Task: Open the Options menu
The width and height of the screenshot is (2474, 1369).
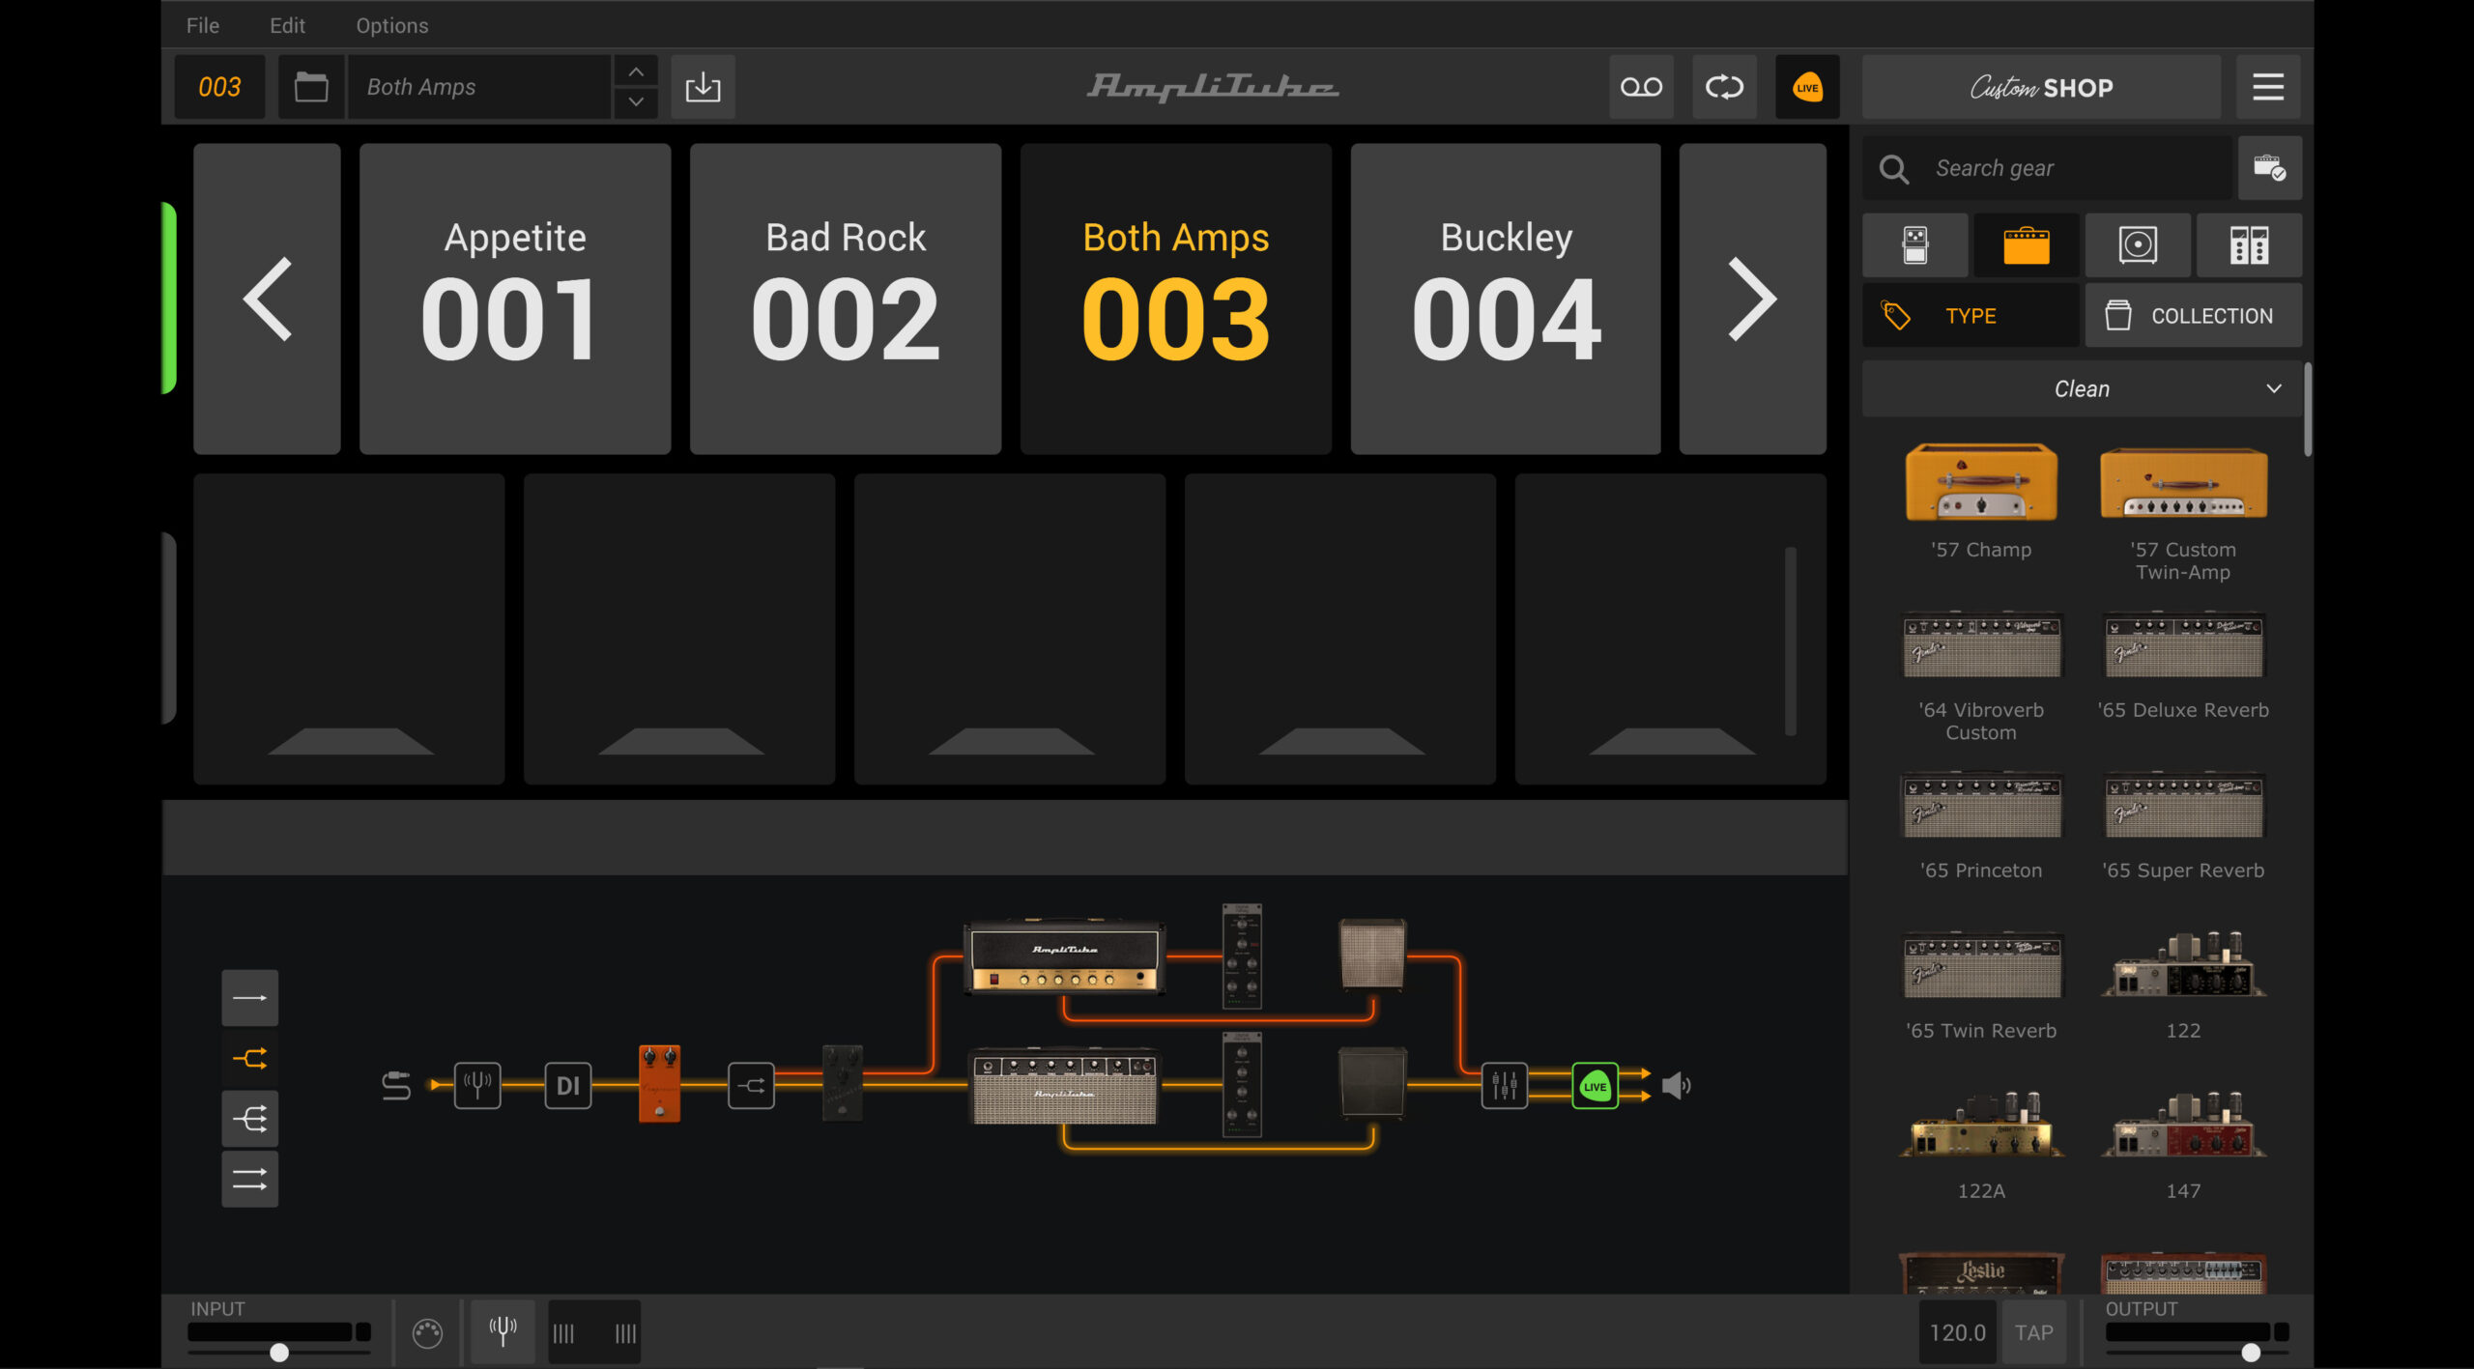Action: coord(391,26)
